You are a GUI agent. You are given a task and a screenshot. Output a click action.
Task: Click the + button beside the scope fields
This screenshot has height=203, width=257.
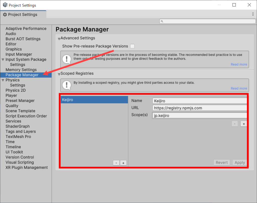243,124
